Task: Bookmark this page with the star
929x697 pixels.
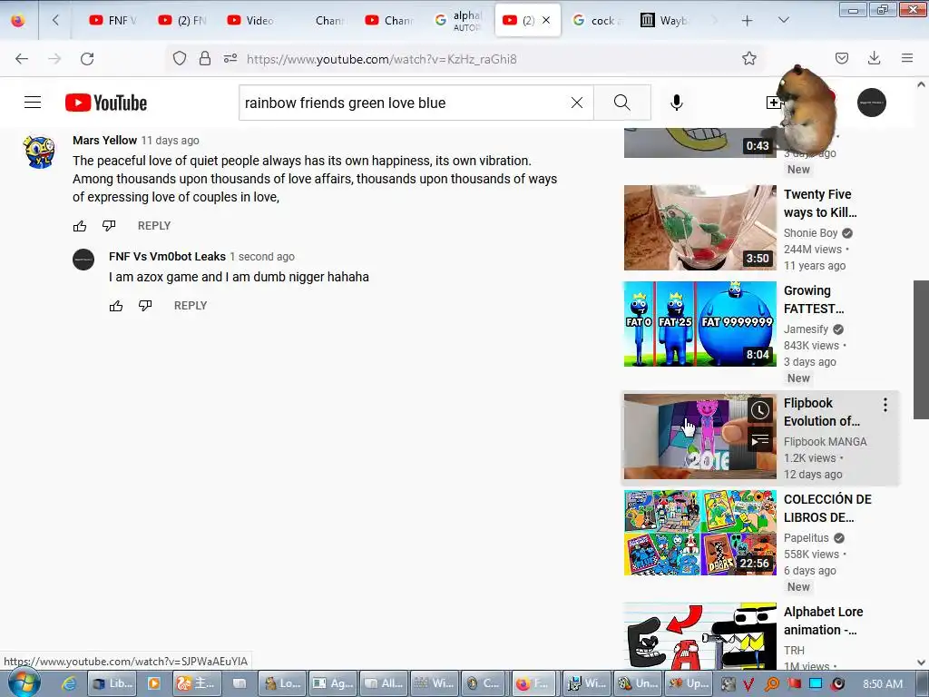Action: (x=748, y=59)
